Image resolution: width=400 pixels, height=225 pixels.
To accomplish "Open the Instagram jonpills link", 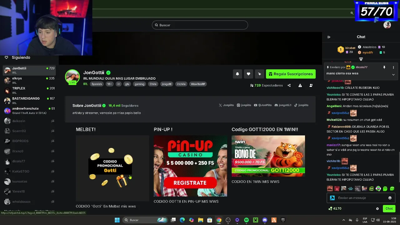I will pyautogui.click(x=244, y=105).
